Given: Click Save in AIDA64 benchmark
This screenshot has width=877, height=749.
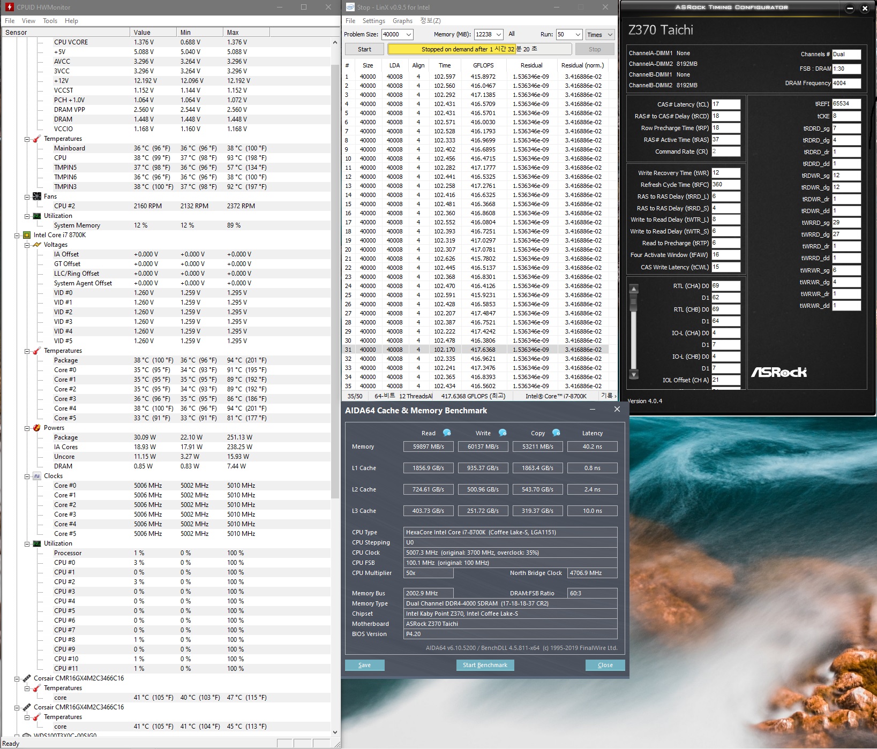Looking at the screenshot, I should [x=364, y=665].
